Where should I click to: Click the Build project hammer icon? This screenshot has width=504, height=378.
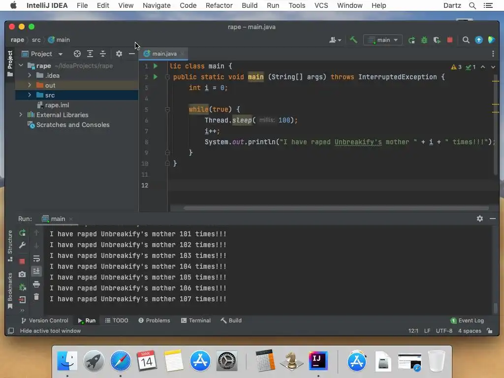pyautogui.click(x=353, y=40)
